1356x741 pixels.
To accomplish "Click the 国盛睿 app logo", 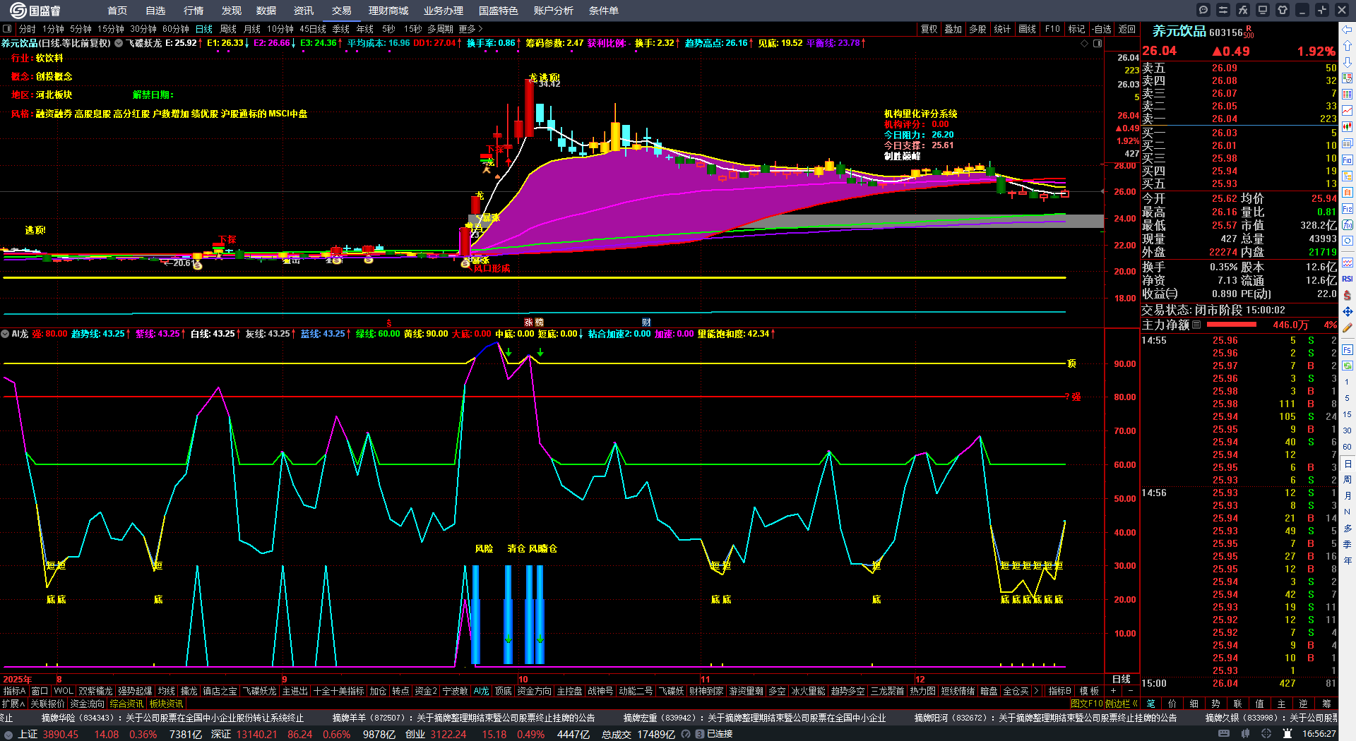I will click(x=35, y=11).
